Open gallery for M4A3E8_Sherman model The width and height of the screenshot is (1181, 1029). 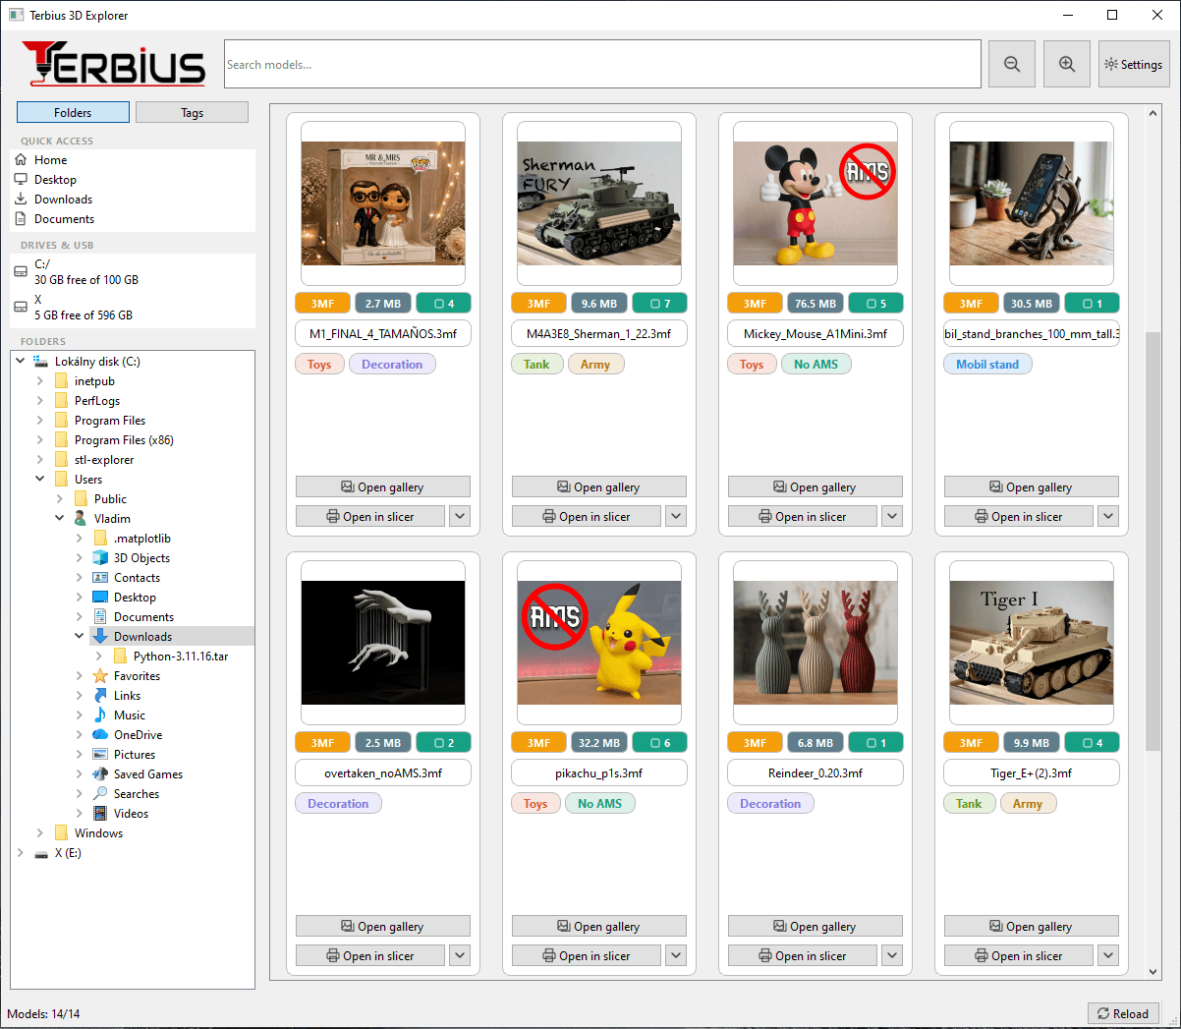[x=599, y=486]
